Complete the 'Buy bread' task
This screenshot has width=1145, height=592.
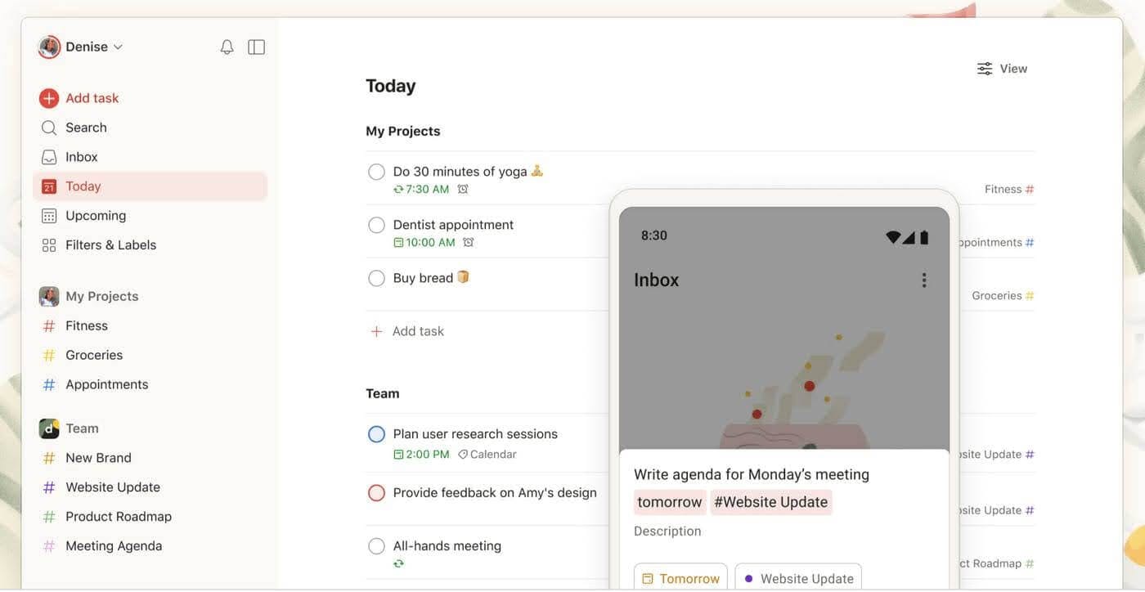pyautogui.click(x=376, y=278)
